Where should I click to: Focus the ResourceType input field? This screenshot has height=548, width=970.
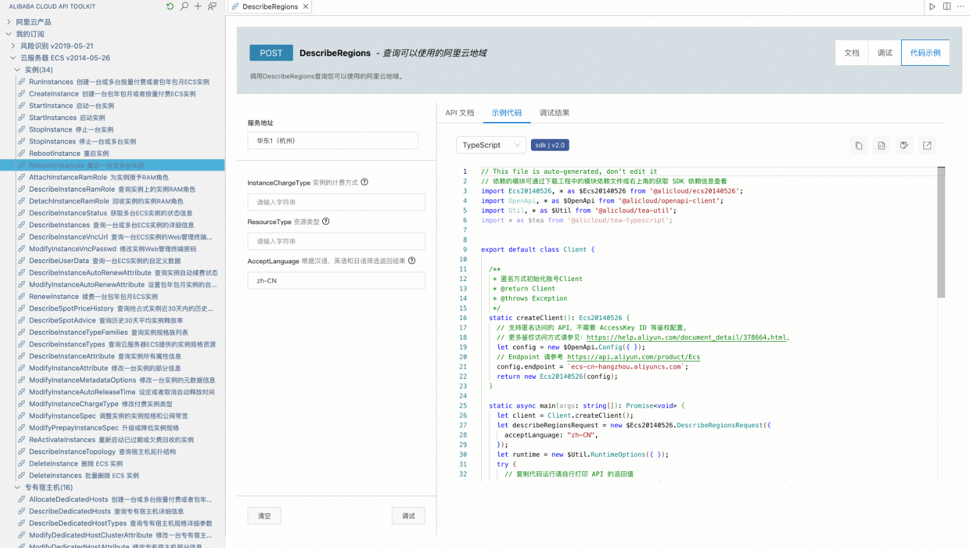pos(336,241)
